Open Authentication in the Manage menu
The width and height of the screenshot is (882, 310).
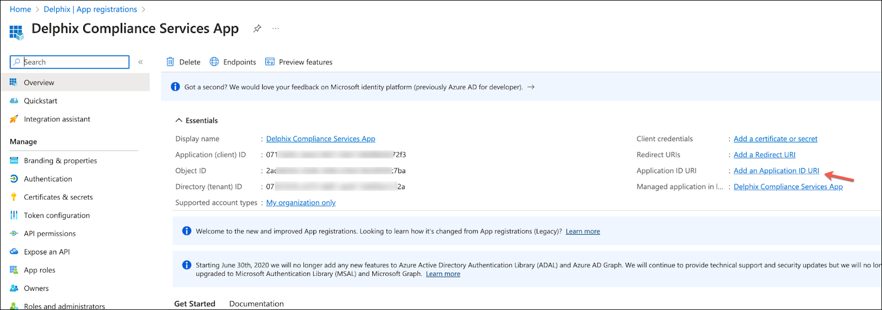coord(48,179)
